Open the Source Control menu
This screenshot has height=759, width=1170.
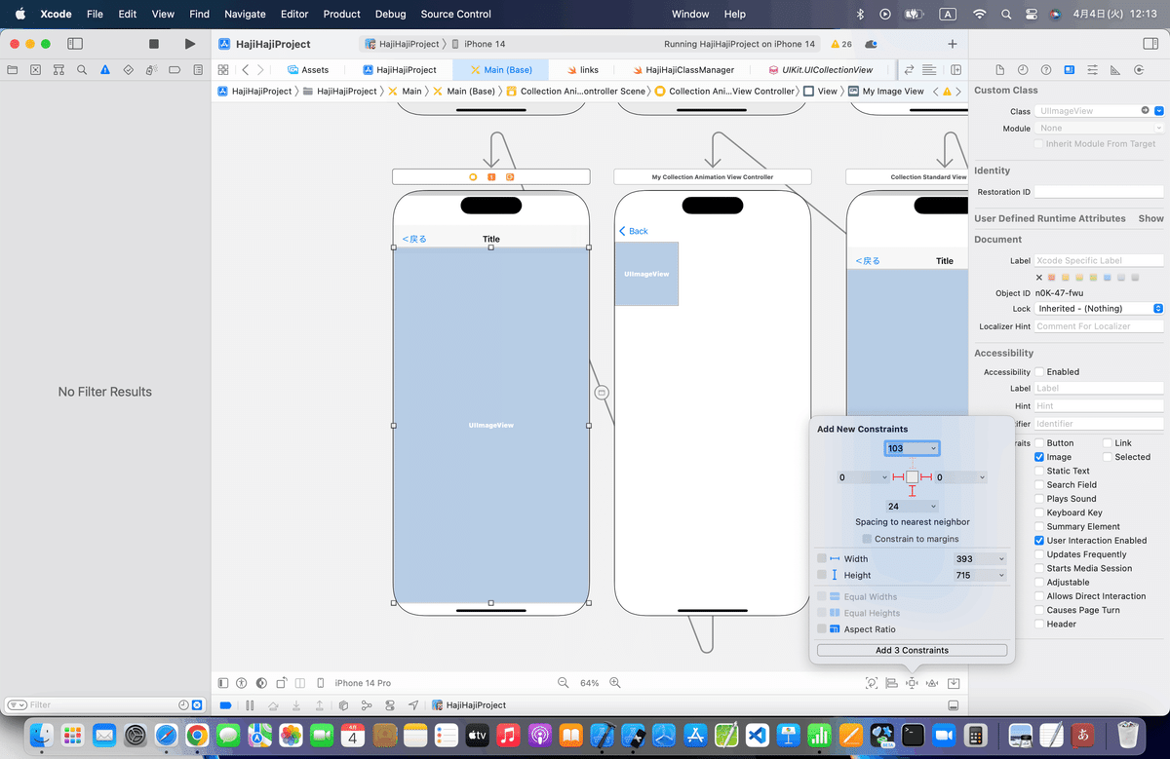click(x=456, y=15)
